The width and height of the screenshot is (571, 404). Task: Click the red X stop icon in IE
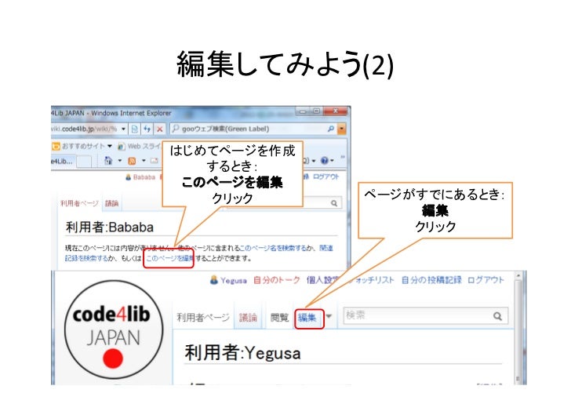click(x=159, y=129)
